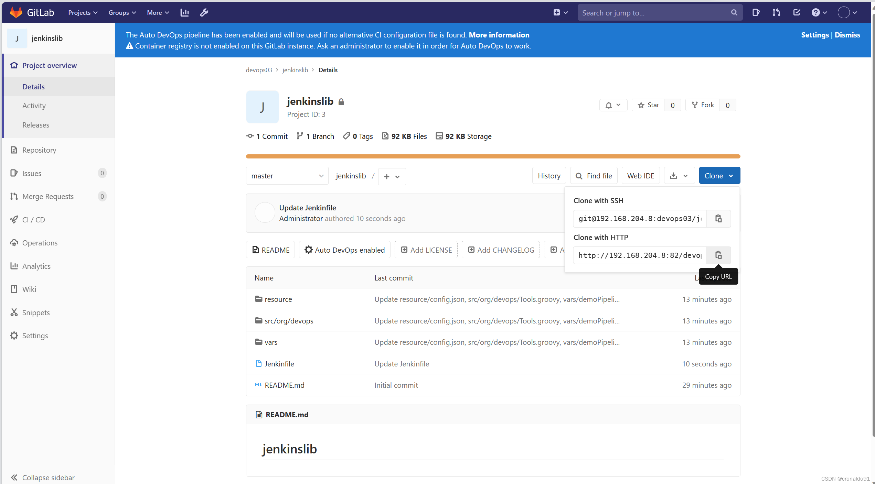The width and height of the screenshot is (875, 484).
Task: Open the Issues sidebar section
Action: (x=58, y=173)
